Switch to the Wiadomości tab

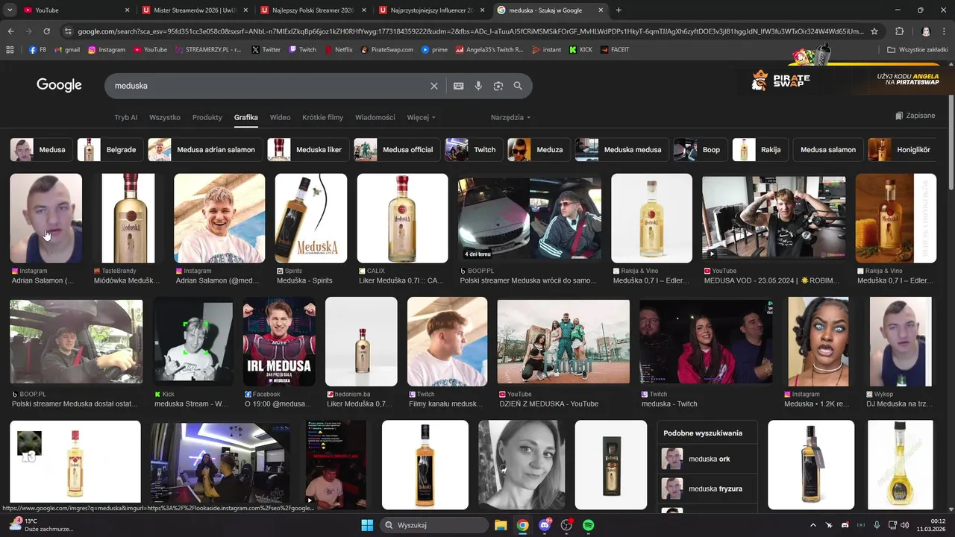[x=375, y=117]
